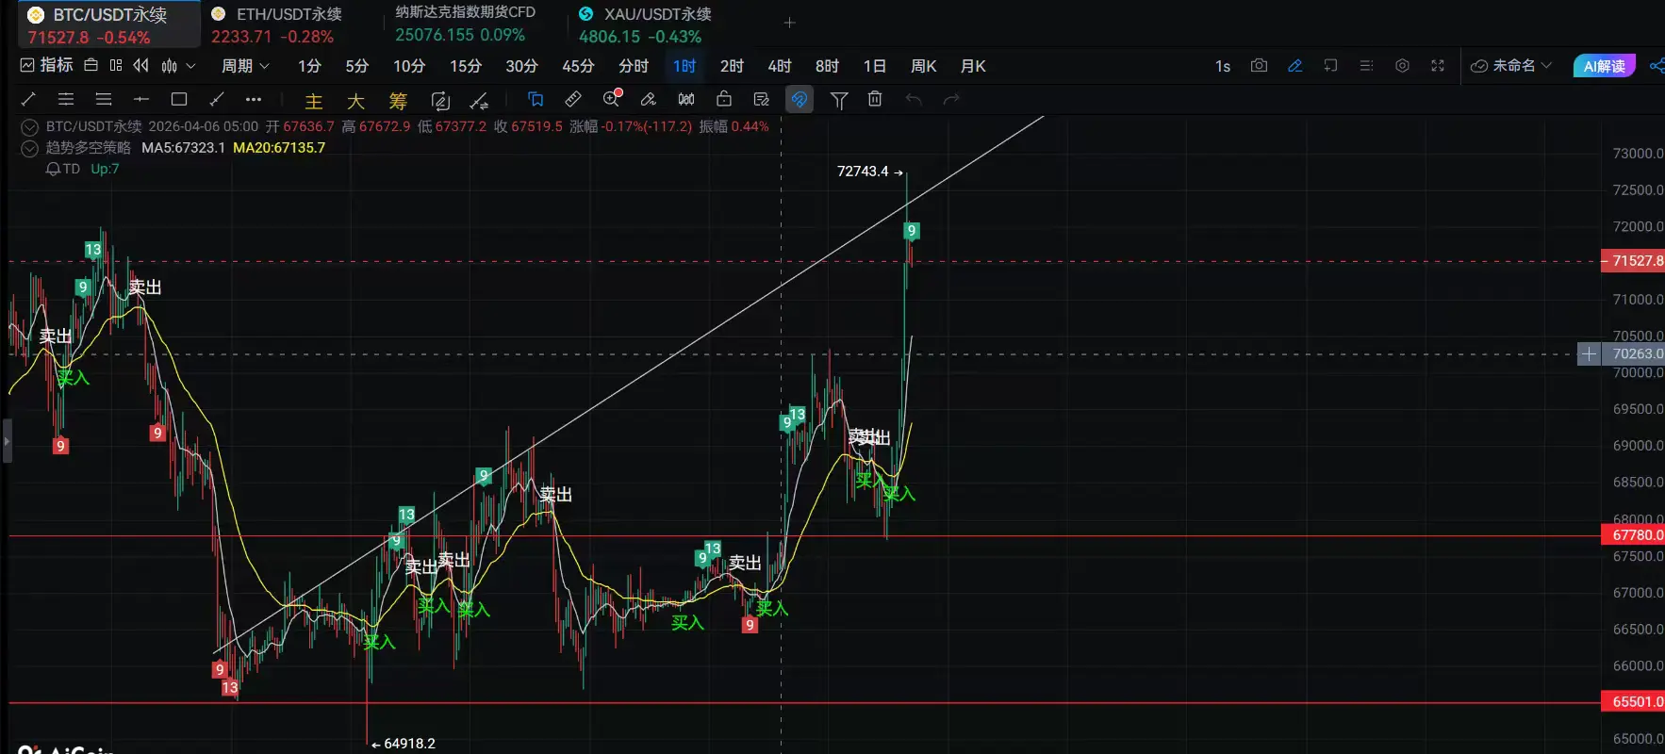This screenshot has width=1665, height=754.
Task: Select the three horizontal lines tool
Action: pos(104,99)
